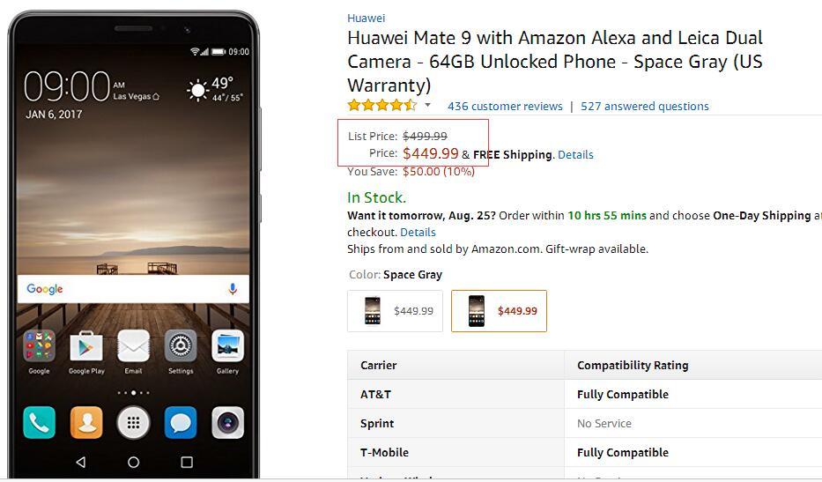Launch the Camera icon in phone dock
This screenshot has height=482, width=822.
[x=227, y=422]
